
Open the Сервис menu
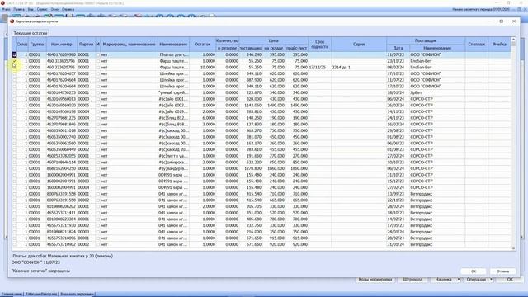coord(42,9)
